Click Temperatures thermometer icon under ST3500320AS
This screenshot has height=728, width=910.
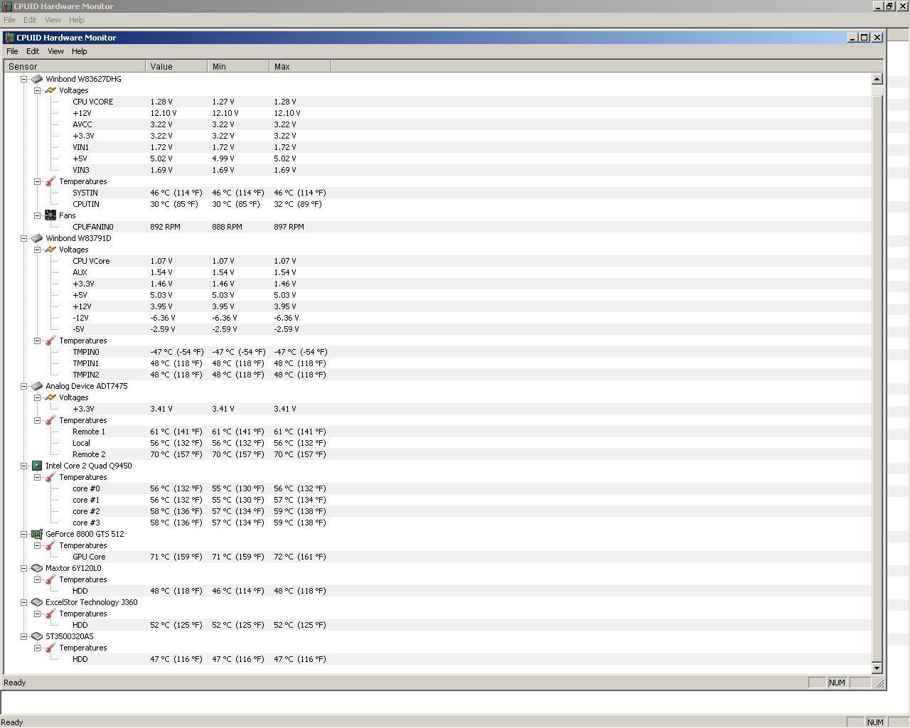tap(50, 648)
